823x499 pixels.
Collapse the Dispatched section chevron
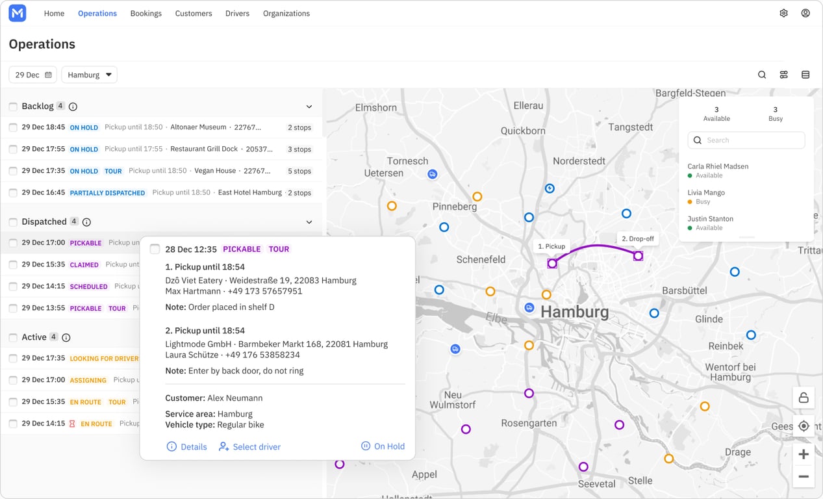(x=309, y=222)
